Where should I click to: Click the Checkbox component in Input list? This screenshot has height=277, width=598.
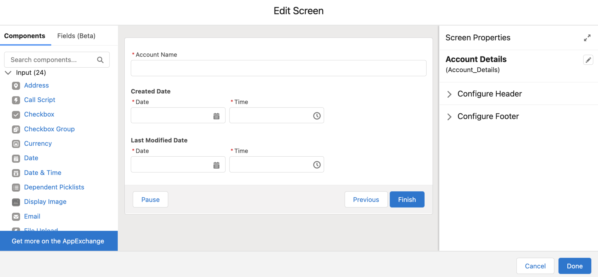coord(39,114)
